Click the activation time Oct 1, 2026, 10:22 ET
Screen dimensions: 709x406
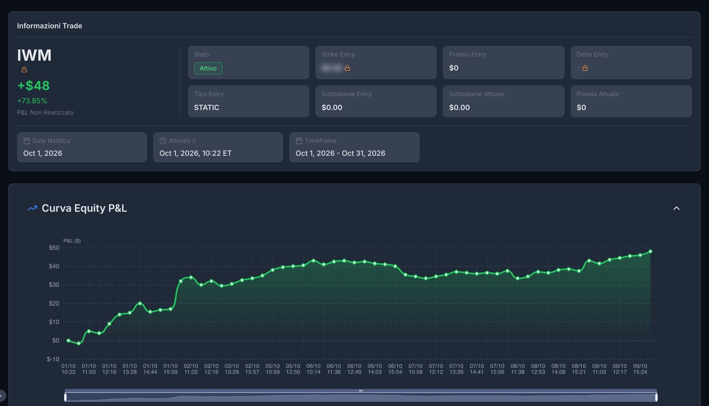point(195,153)
